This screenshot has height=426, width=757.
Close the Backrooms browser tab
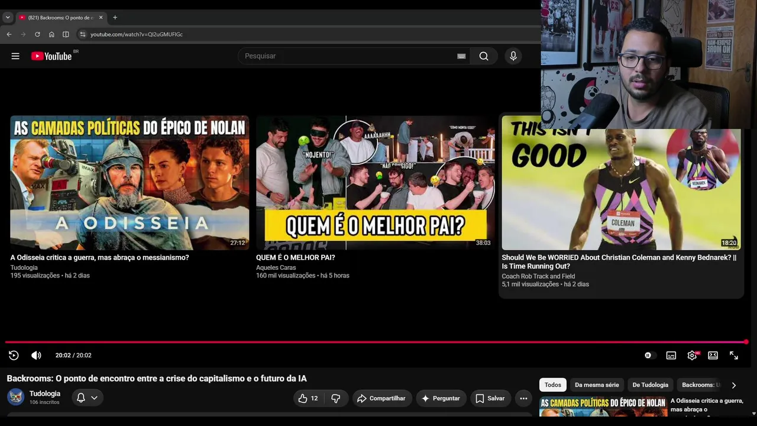coord(101,18)
